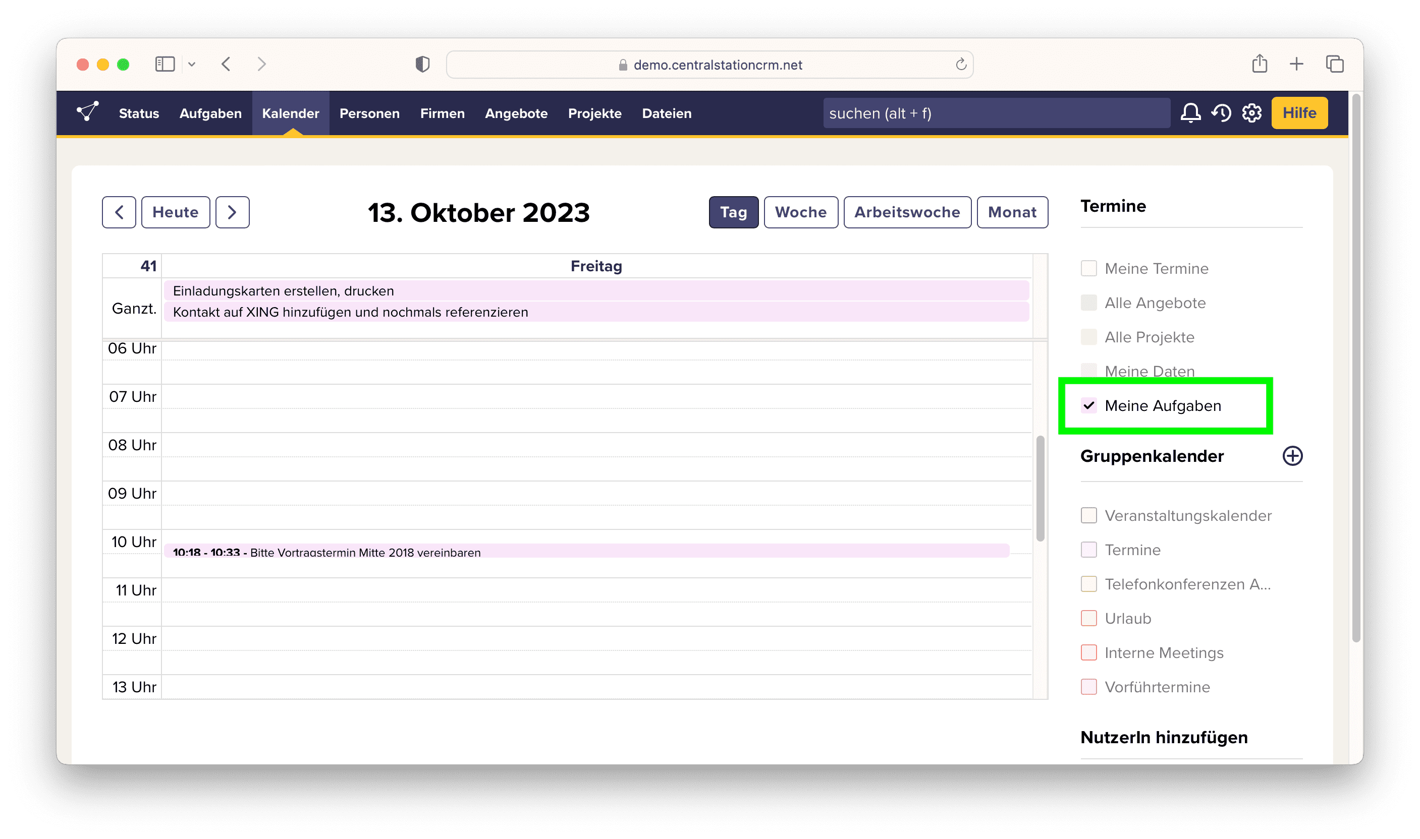1420x839 pixels.
Task: Click Safari's share icon
Action: pos(1260,64)
